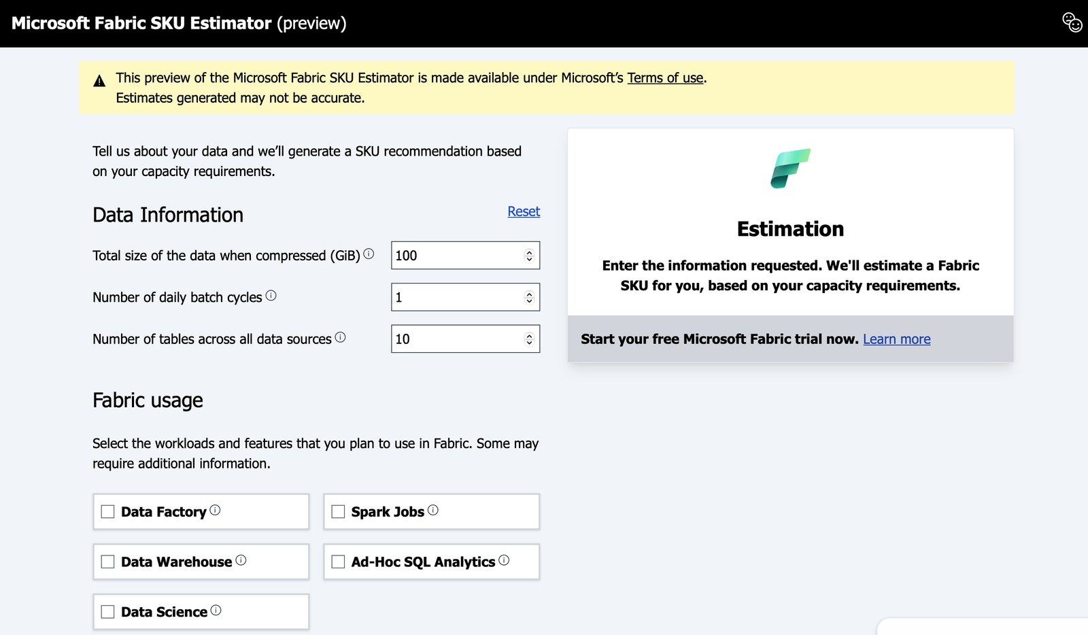Tick the Ad-Hoc SQL Analytics checkbox
The width and height of the screenshot is (1088, 635).
pyautogui.click(x=338, y=562)
